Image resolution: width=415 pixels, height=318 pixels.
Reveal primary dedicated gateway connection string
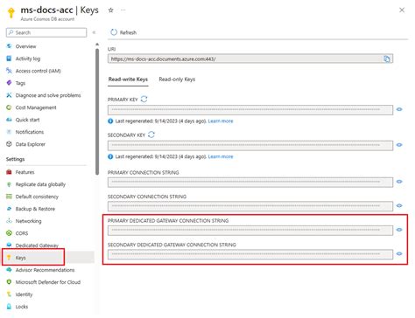pos(399,230)
